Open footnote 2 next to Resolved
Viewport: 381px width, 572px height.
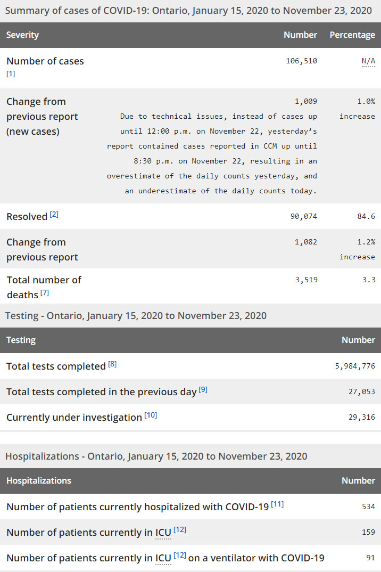[x=54, y=215]
